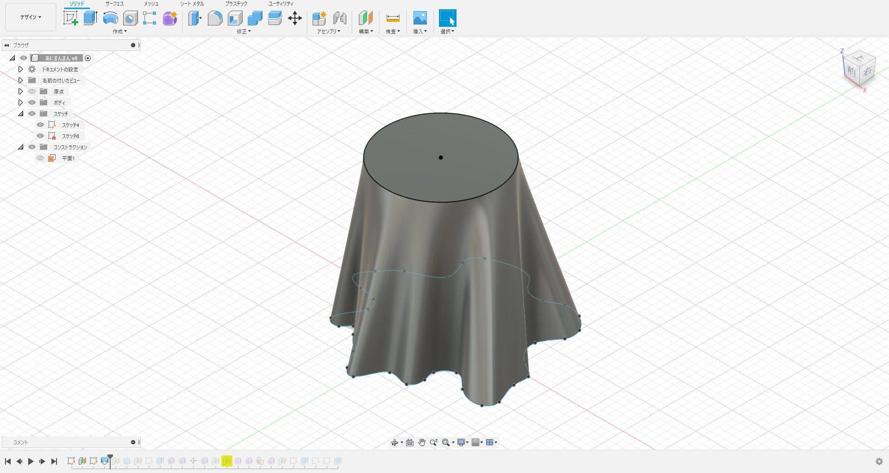This screenshot has height=473, width=889.
Task: Select the ソリッド tab
Action: [x=77, y=4]
